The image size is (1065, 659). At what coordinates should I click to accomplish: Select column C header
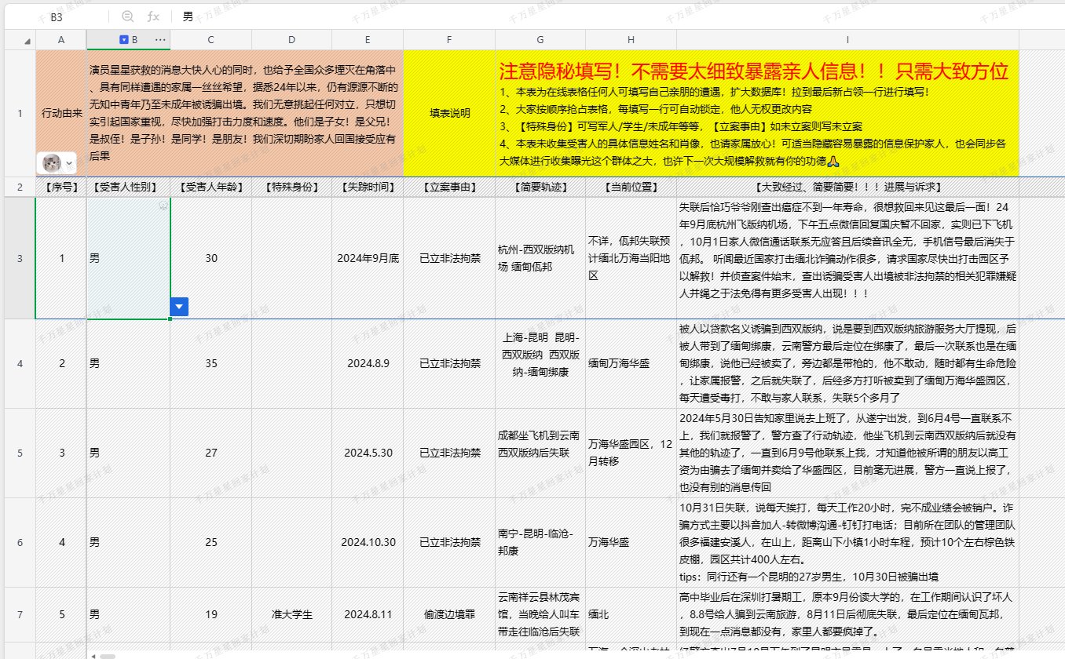point(210,39)
